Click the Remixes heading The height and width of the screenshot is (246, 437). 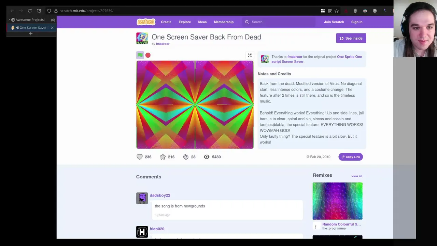tap(322, 175)
